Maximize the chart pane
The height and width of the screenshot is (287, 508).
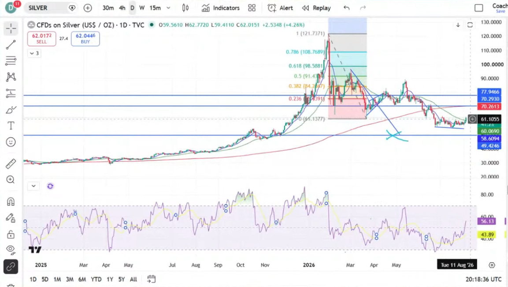tap(470, 25)
